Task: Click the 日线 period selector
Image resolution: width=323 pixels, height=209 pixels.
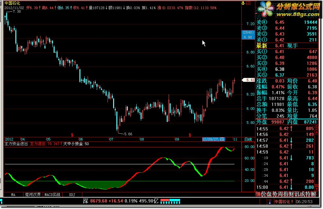Action: [x=248, y=139]
